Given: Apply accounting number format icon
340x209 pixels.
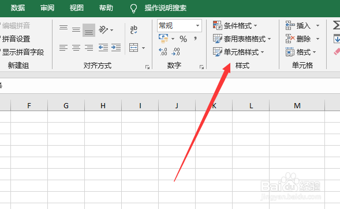Looking at the screenshot, I should 164,39.
